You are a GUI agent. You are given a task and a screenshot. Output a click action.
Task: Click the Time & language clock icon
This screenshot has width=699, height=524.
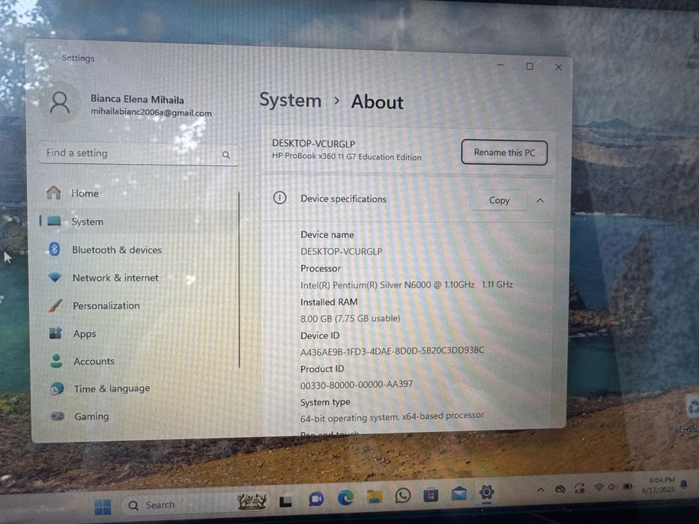(x=57, y=389)
